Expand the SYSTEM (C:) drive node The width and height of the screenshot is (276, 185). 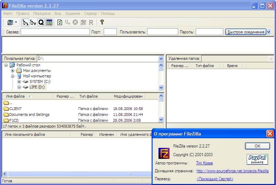click(19, 82)
